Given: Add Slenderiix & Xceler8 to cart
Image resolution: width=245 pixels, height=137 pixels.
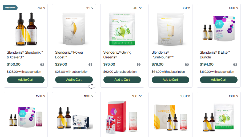Looking at the screenshot, I should click(26, 80).
